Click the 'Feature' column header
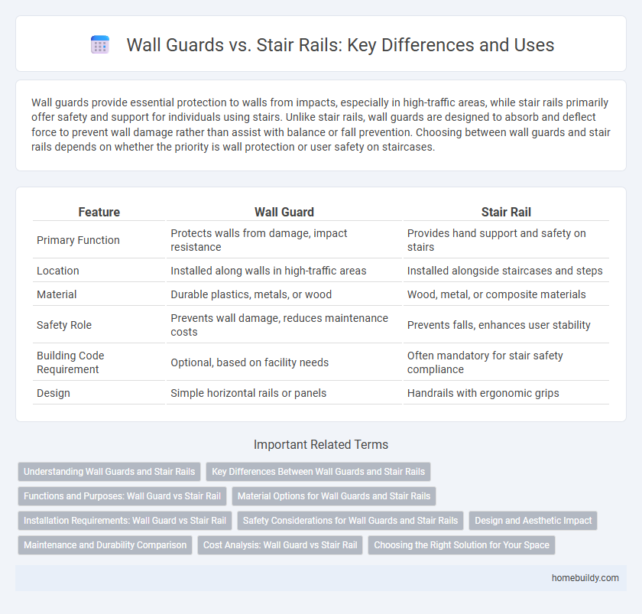The height and width of the screenshot is (614, 642). (99, 212)
